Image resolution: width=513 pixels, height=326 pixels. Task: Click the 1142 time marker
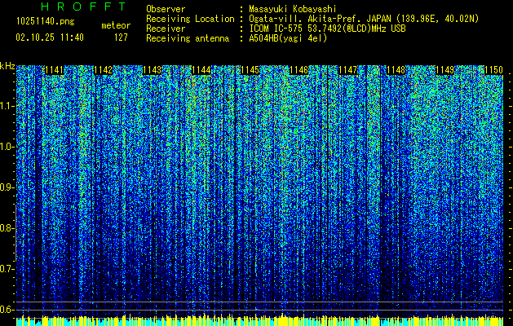click(103, 70)
